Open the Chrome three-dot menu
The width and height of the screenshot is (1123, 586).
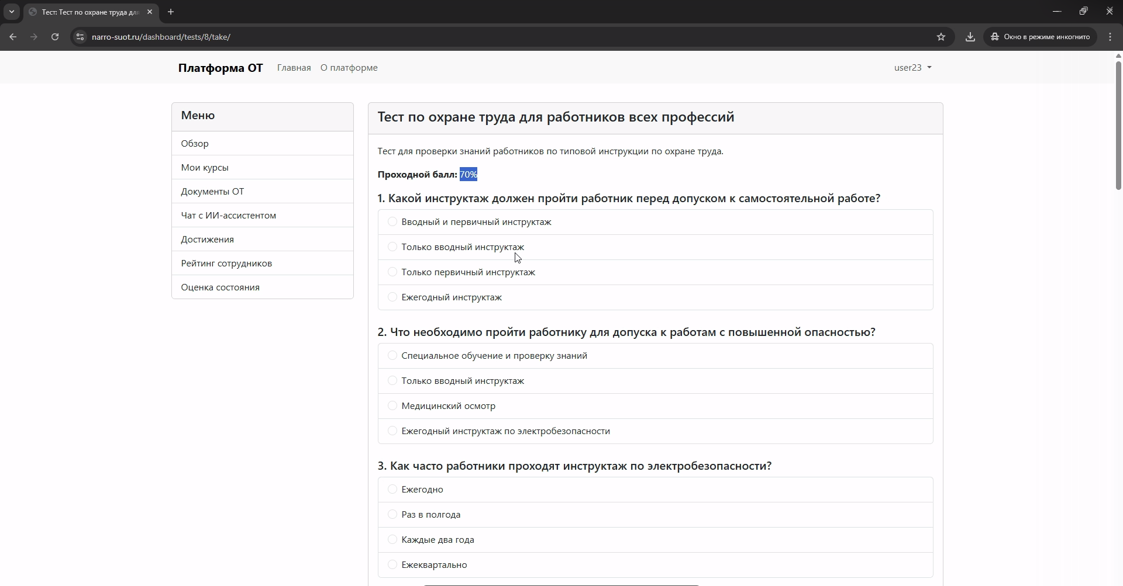(1110, 37)
